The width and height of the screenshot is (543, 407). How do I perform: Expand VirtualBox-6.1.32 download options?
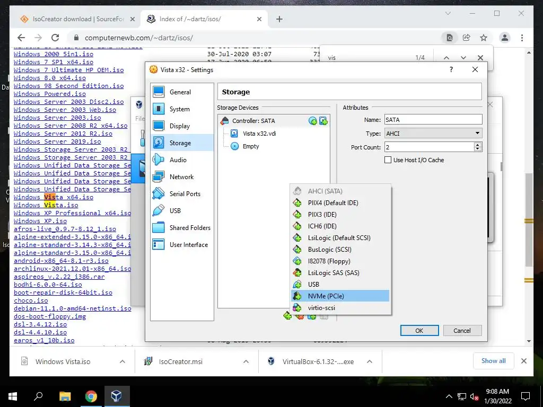(x=370, y=361)
